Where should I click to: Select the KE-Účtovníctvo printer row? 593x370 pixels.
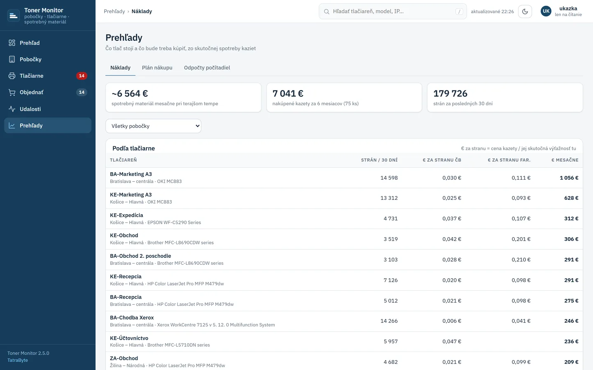344,342
